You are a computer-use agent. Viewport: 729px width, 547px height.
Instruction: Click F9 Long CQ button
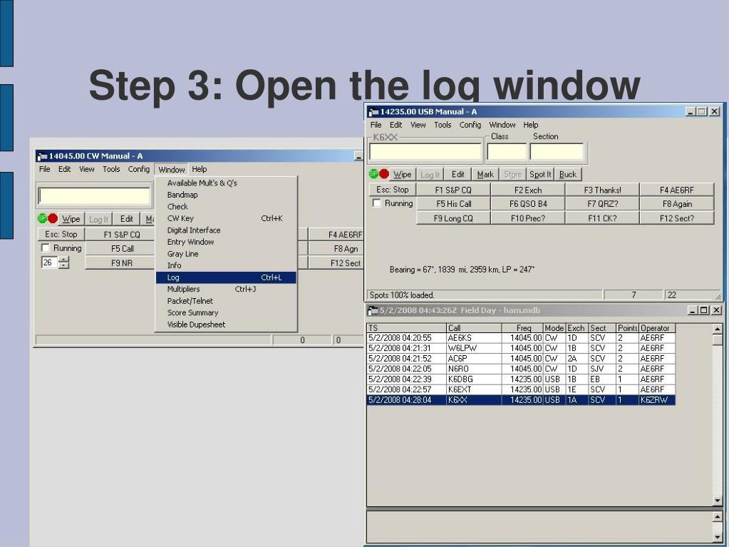(453, 218)
